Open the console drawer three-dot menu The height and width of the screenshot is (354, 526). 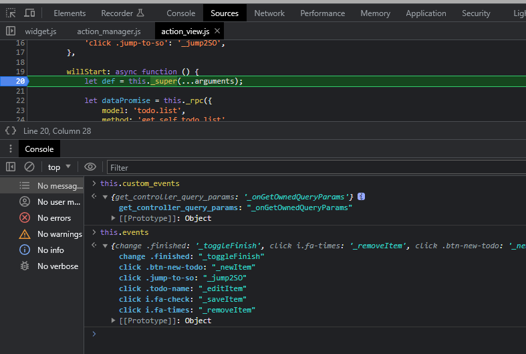(11, 149)
